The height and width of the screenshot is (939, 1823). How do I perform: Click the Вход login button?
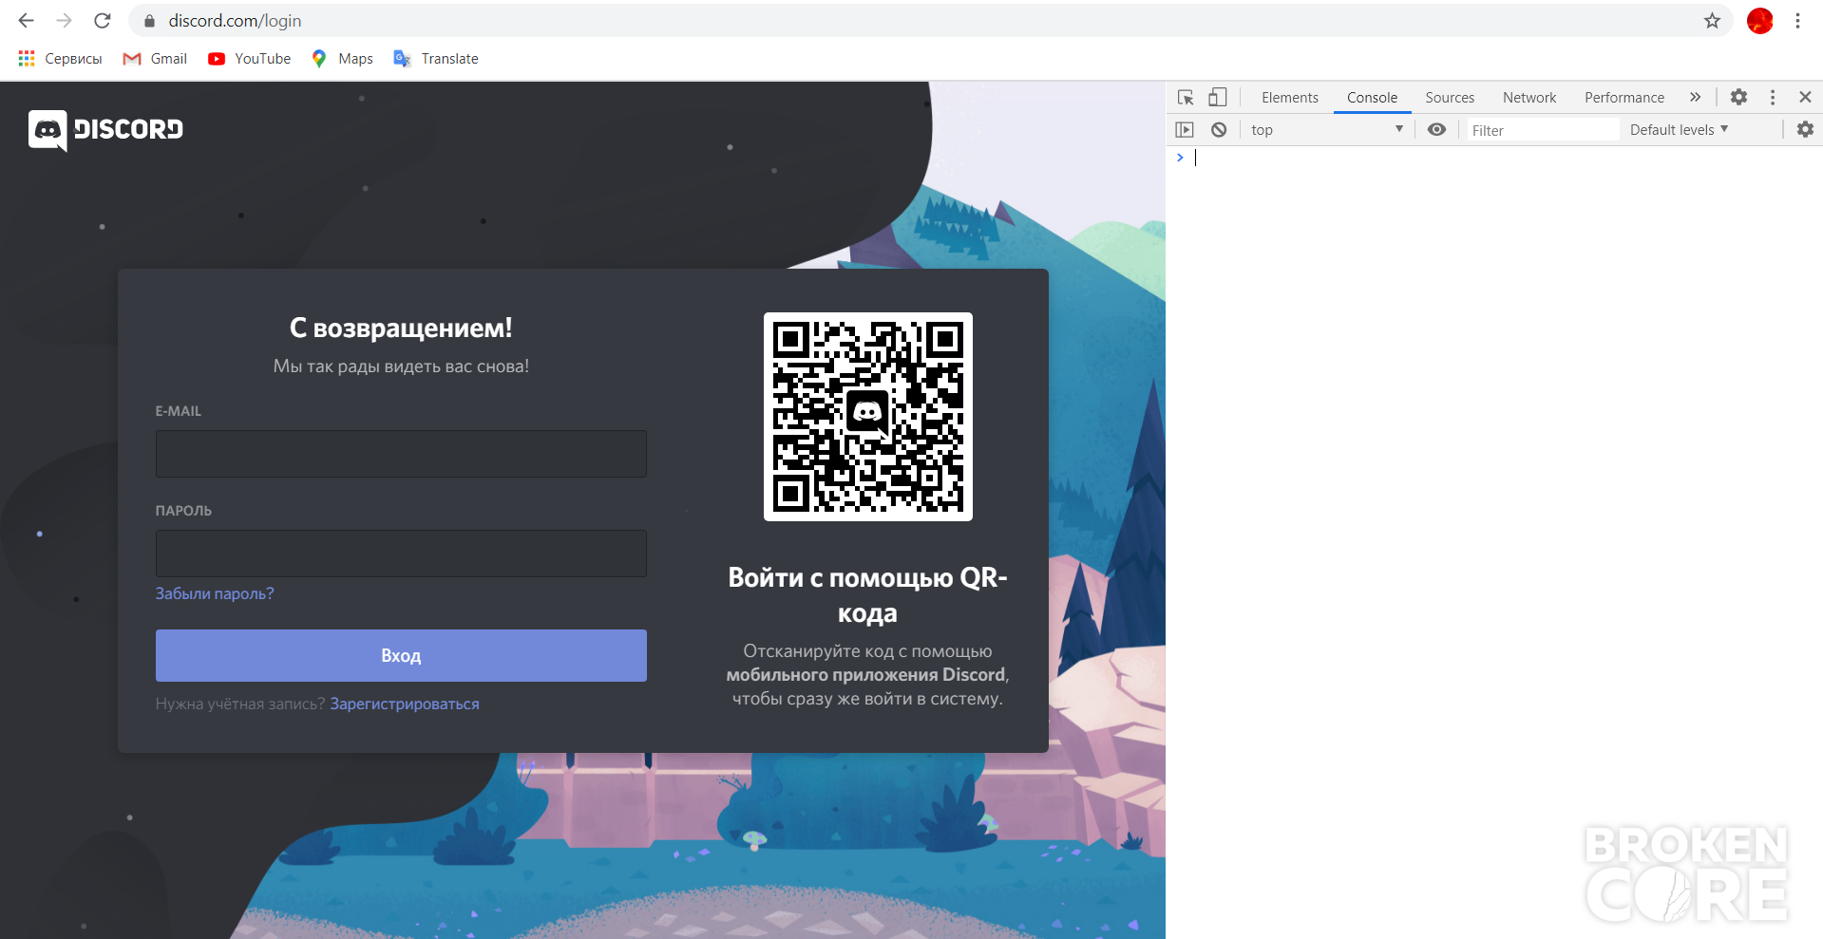tap(401, 655)
